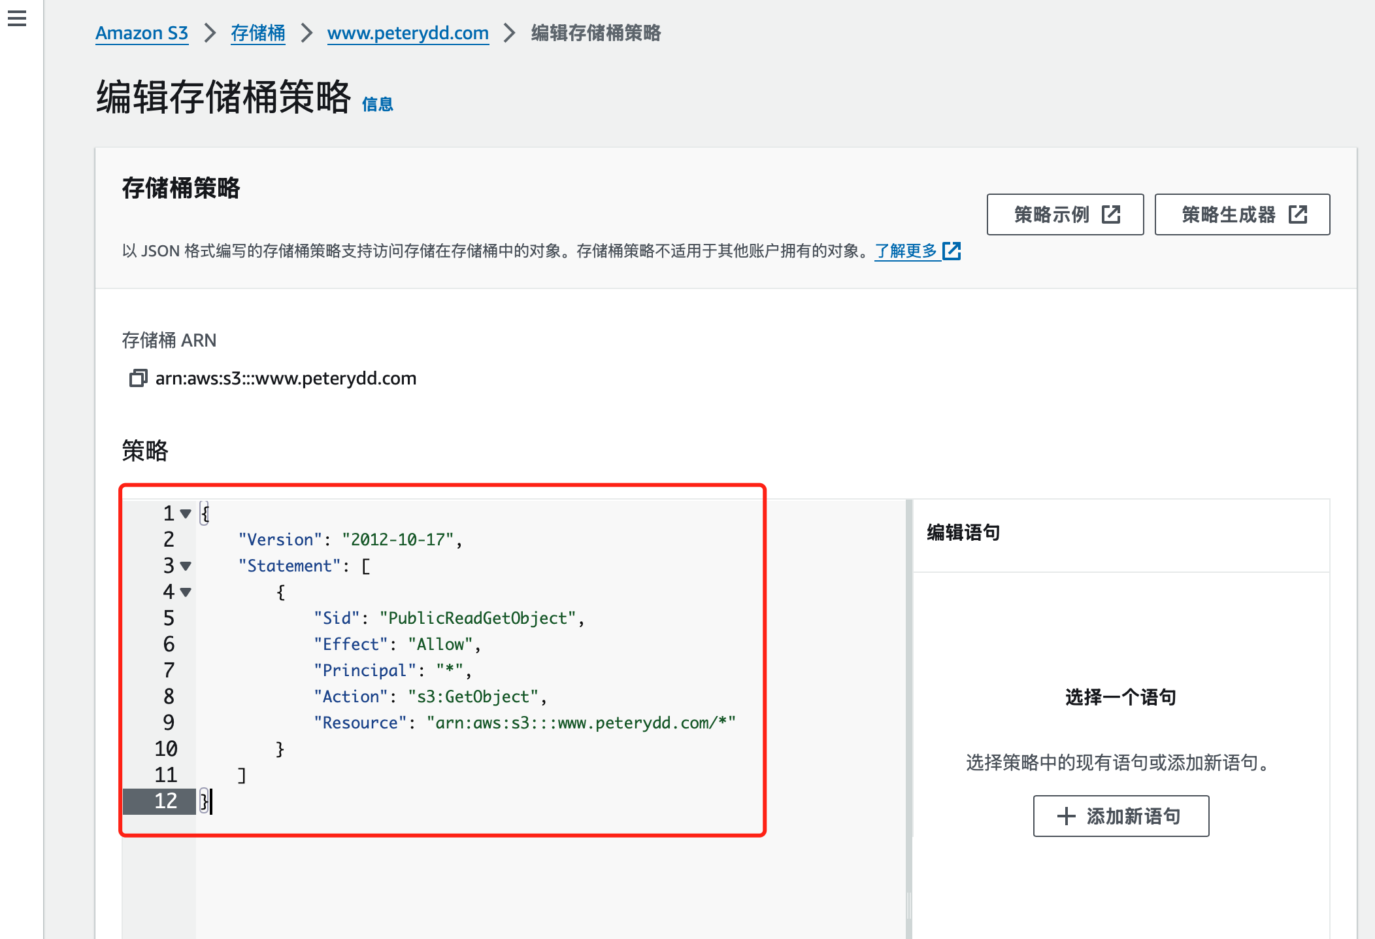Image resolution: width=1375 pixels, height=939 pixels.
Task: Open www.peterydd.com bucket breadcrumb
Action: pyautogui.click(x=408, y=33)
